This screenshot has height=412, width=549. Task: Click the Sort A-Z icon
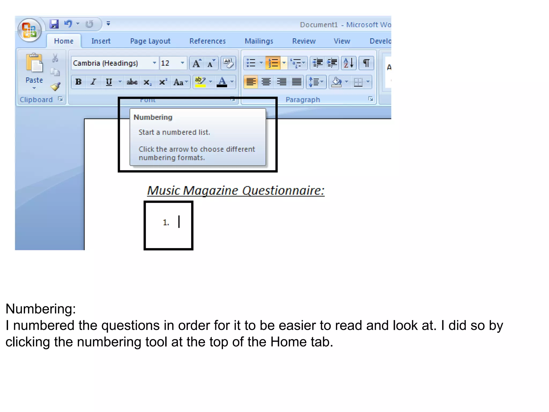(348, 63)
